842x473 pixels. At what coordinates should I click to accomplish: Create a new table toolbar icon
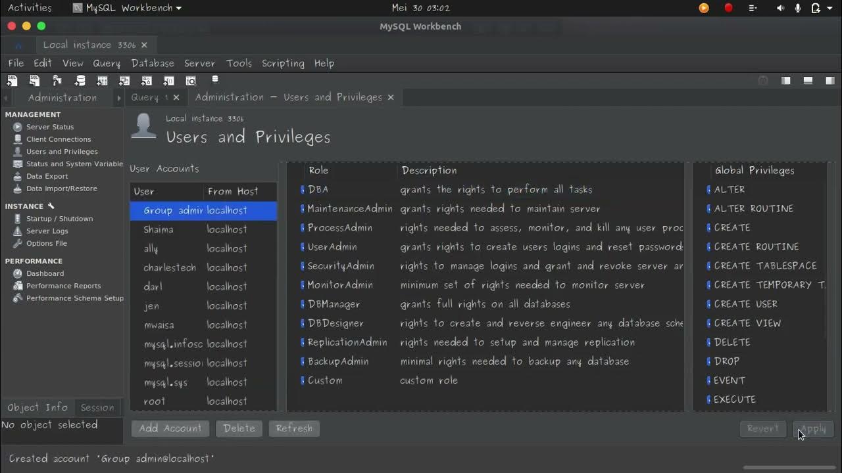[x=102, y=81]
